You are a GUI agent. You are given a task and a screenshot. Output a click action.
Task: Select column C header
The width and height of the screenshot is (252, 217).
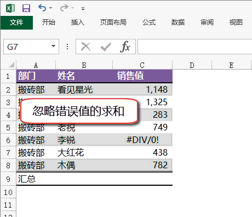(x=142, y=65)
